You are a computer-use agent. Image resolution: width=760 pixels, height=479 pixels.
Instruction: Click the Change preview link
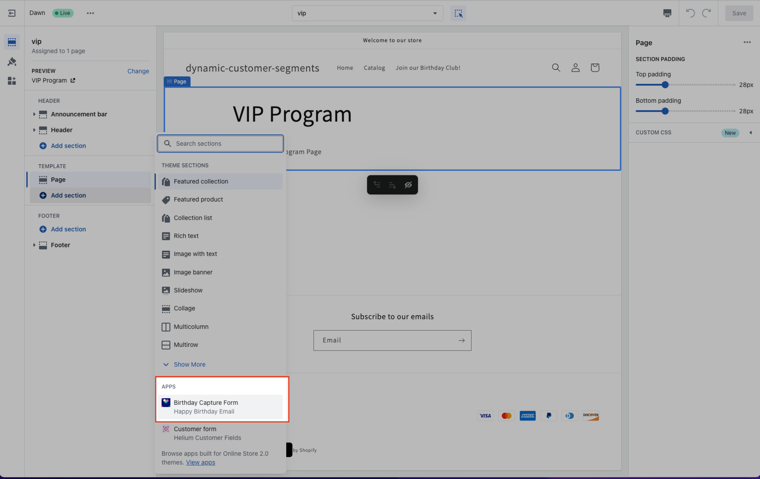138,71
